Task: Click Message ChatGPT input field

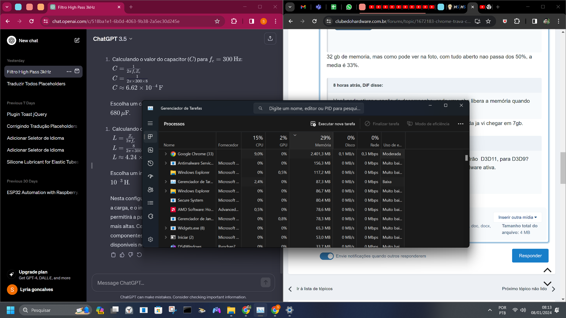Action: coord(177,283)
